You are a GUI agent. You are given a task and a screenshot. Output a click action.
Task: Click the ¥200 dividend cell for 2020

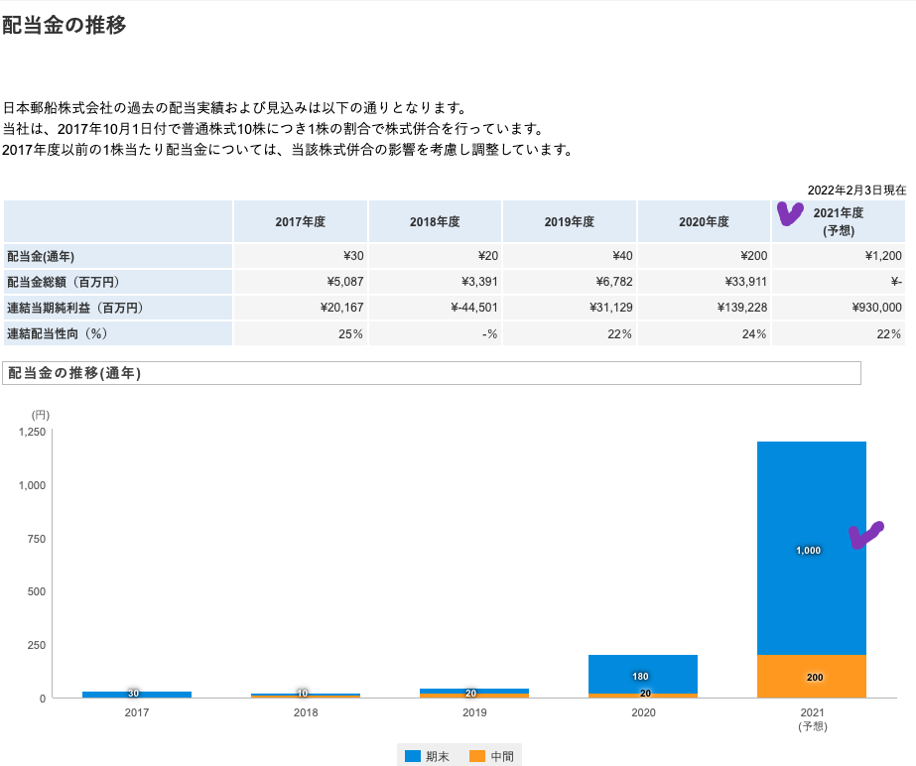(704, 256)
